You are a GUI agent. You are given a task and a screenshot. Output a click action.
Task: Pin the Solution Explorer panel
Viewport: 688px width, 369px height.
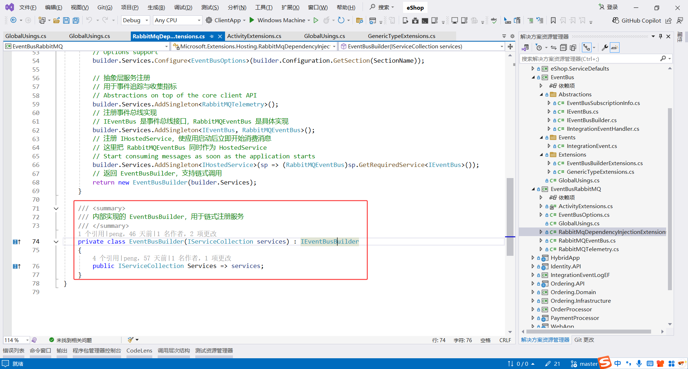pos(661,36)
